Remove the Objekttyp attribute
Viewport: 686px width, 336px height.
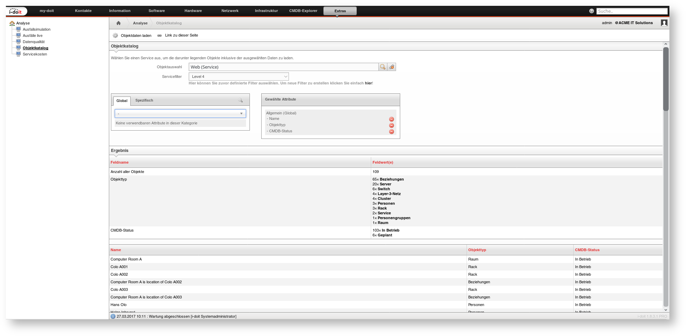tap(392, 125)
